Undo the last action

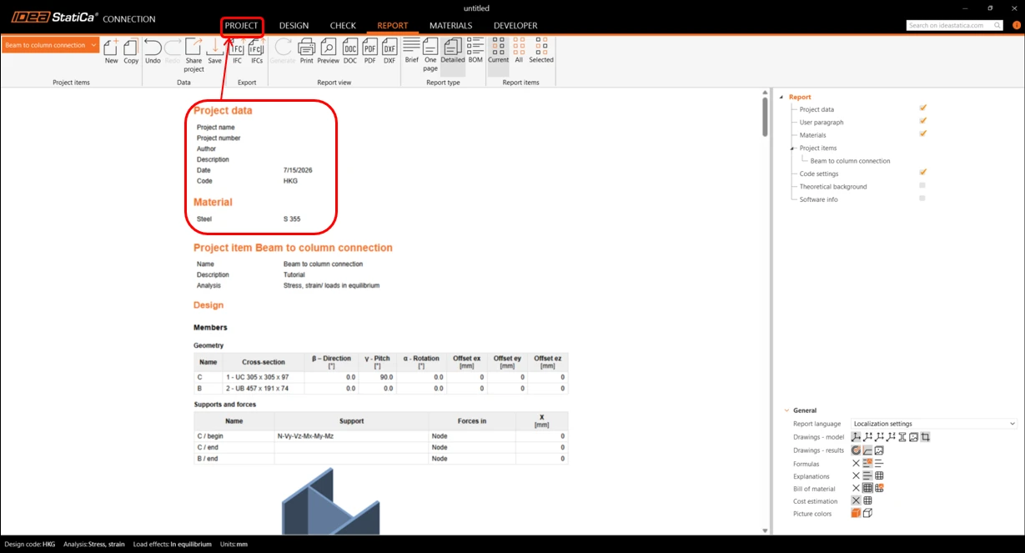tap(153, 51)
